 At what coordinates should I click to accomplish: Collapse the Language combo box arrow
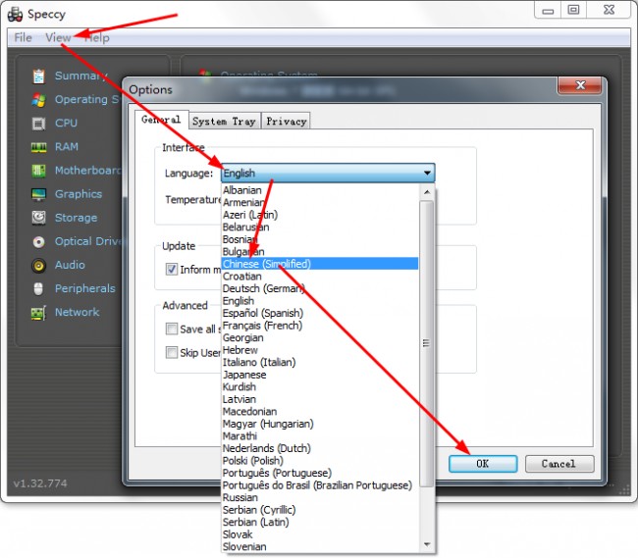click(x=427, y=174)
